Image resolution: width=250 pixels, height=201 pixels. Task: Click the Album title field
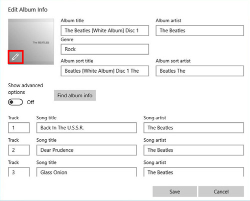(105, 31)
